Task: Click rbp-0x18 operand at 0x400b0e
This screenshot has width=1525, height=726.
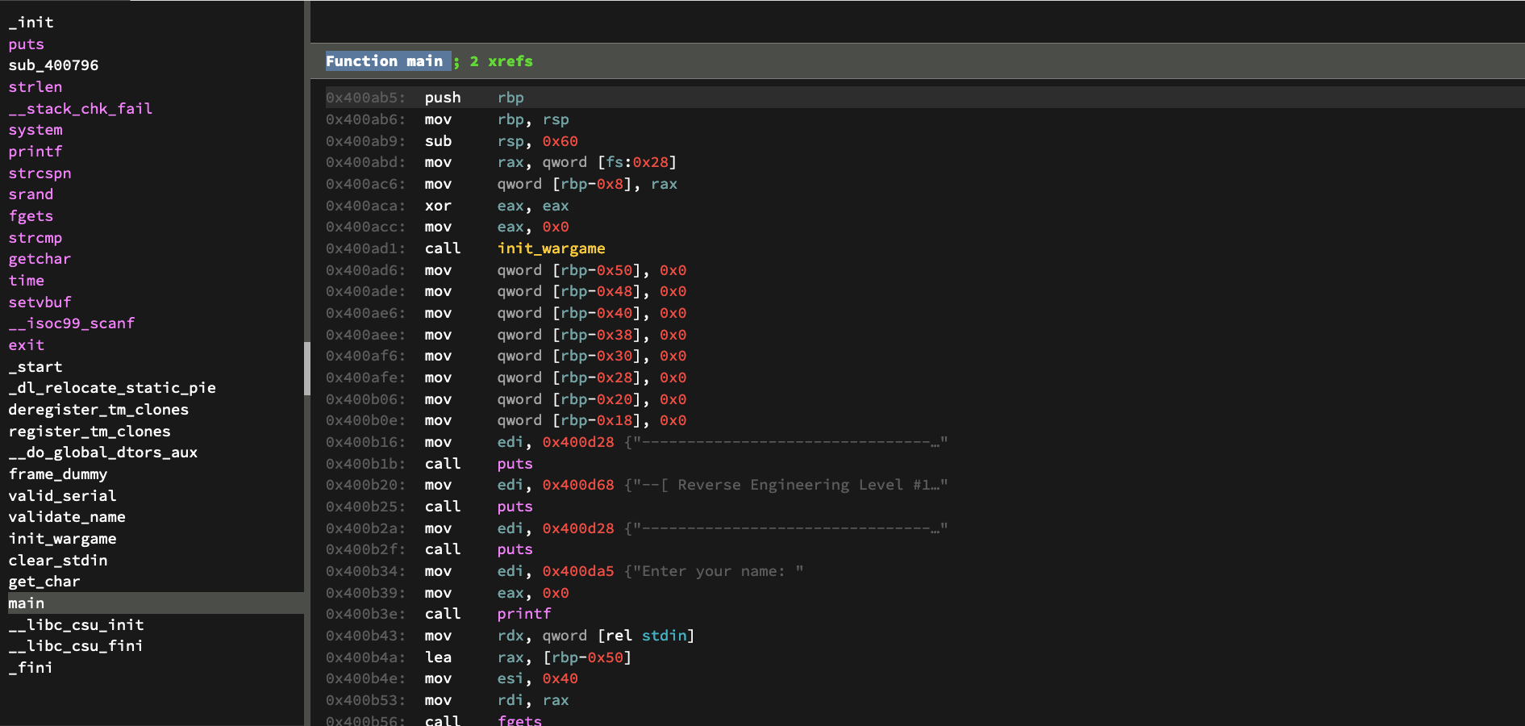Action: point(596,420)
